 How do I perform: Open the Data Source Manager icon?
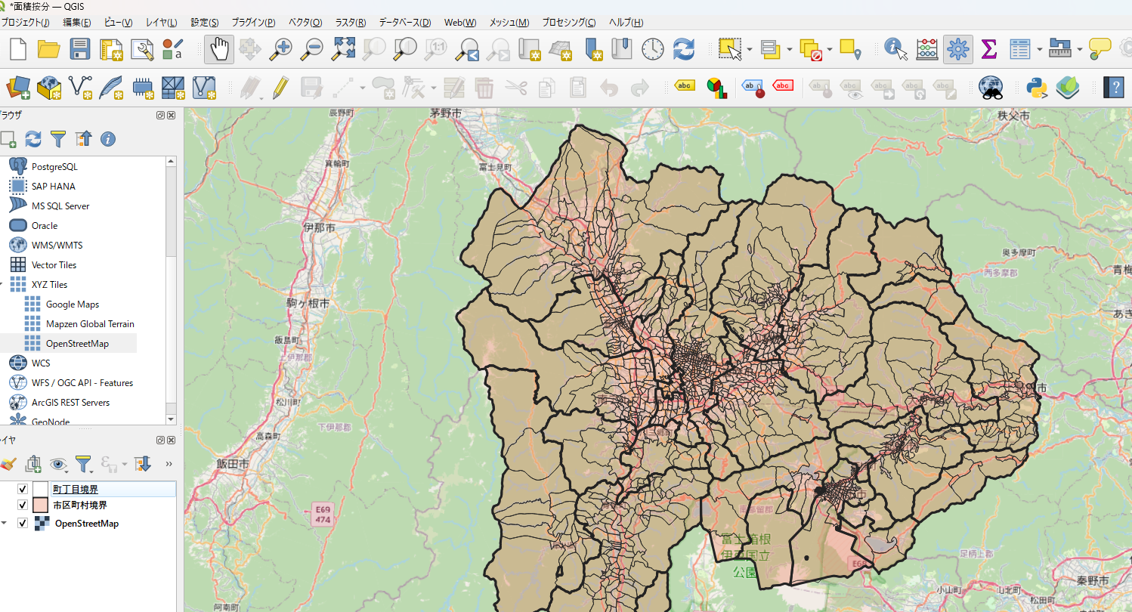pyautogui.click(x=17, y=87)
